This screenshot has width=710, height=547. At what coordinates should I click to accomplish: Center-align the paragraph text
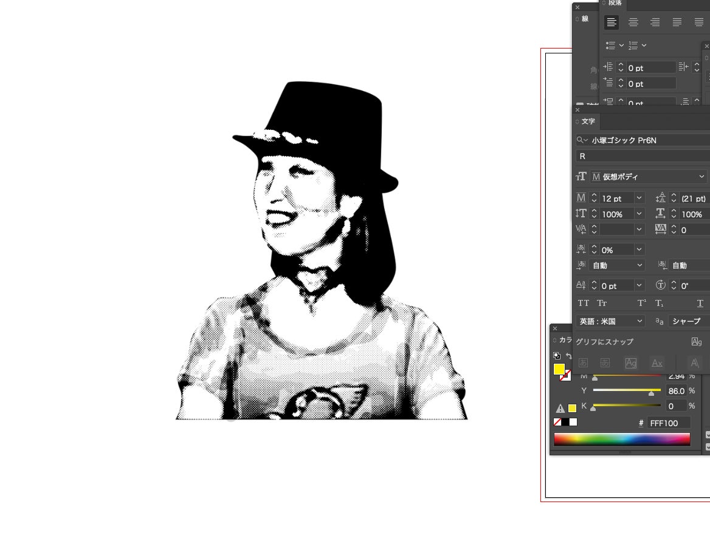633,22
